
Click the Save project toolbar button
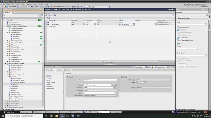tap(11, 7)
